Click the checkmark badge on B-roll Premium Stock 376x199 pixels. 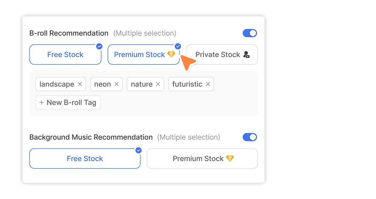click(x=178, y=46)
